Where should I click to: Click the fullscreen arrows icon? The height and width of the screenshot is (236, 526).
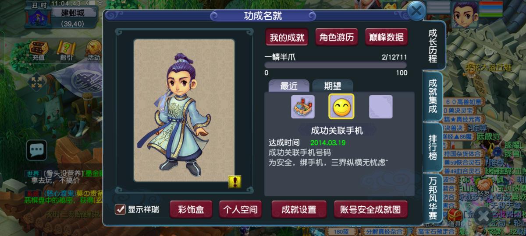point(36,83)
